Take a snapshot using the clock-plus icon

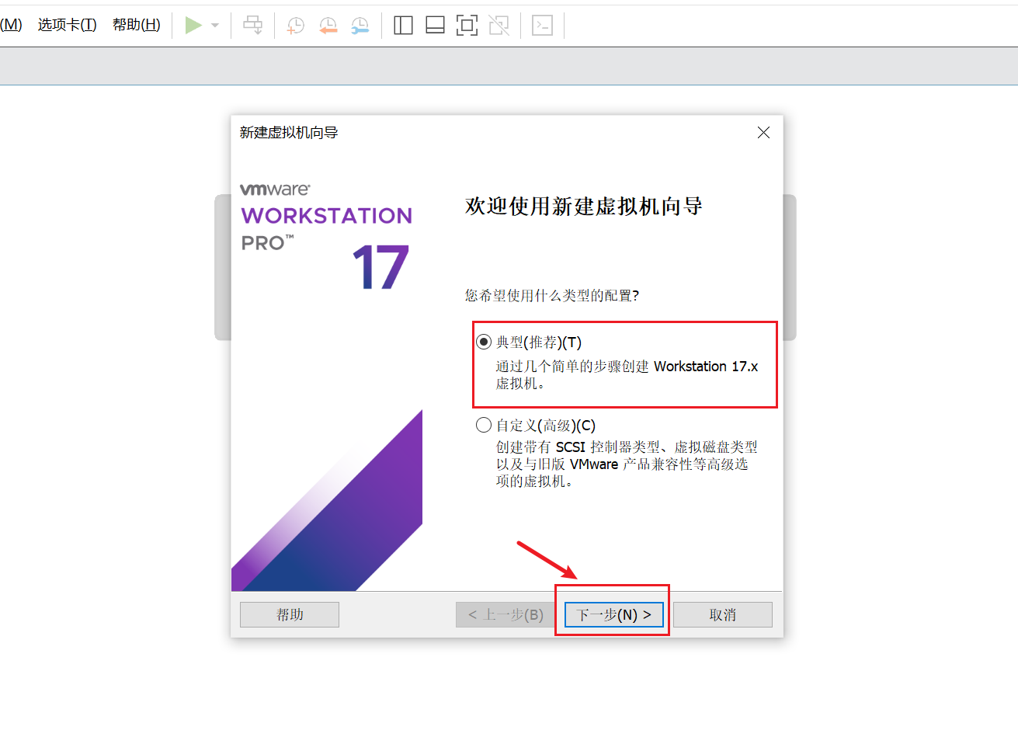pos(296,26)
